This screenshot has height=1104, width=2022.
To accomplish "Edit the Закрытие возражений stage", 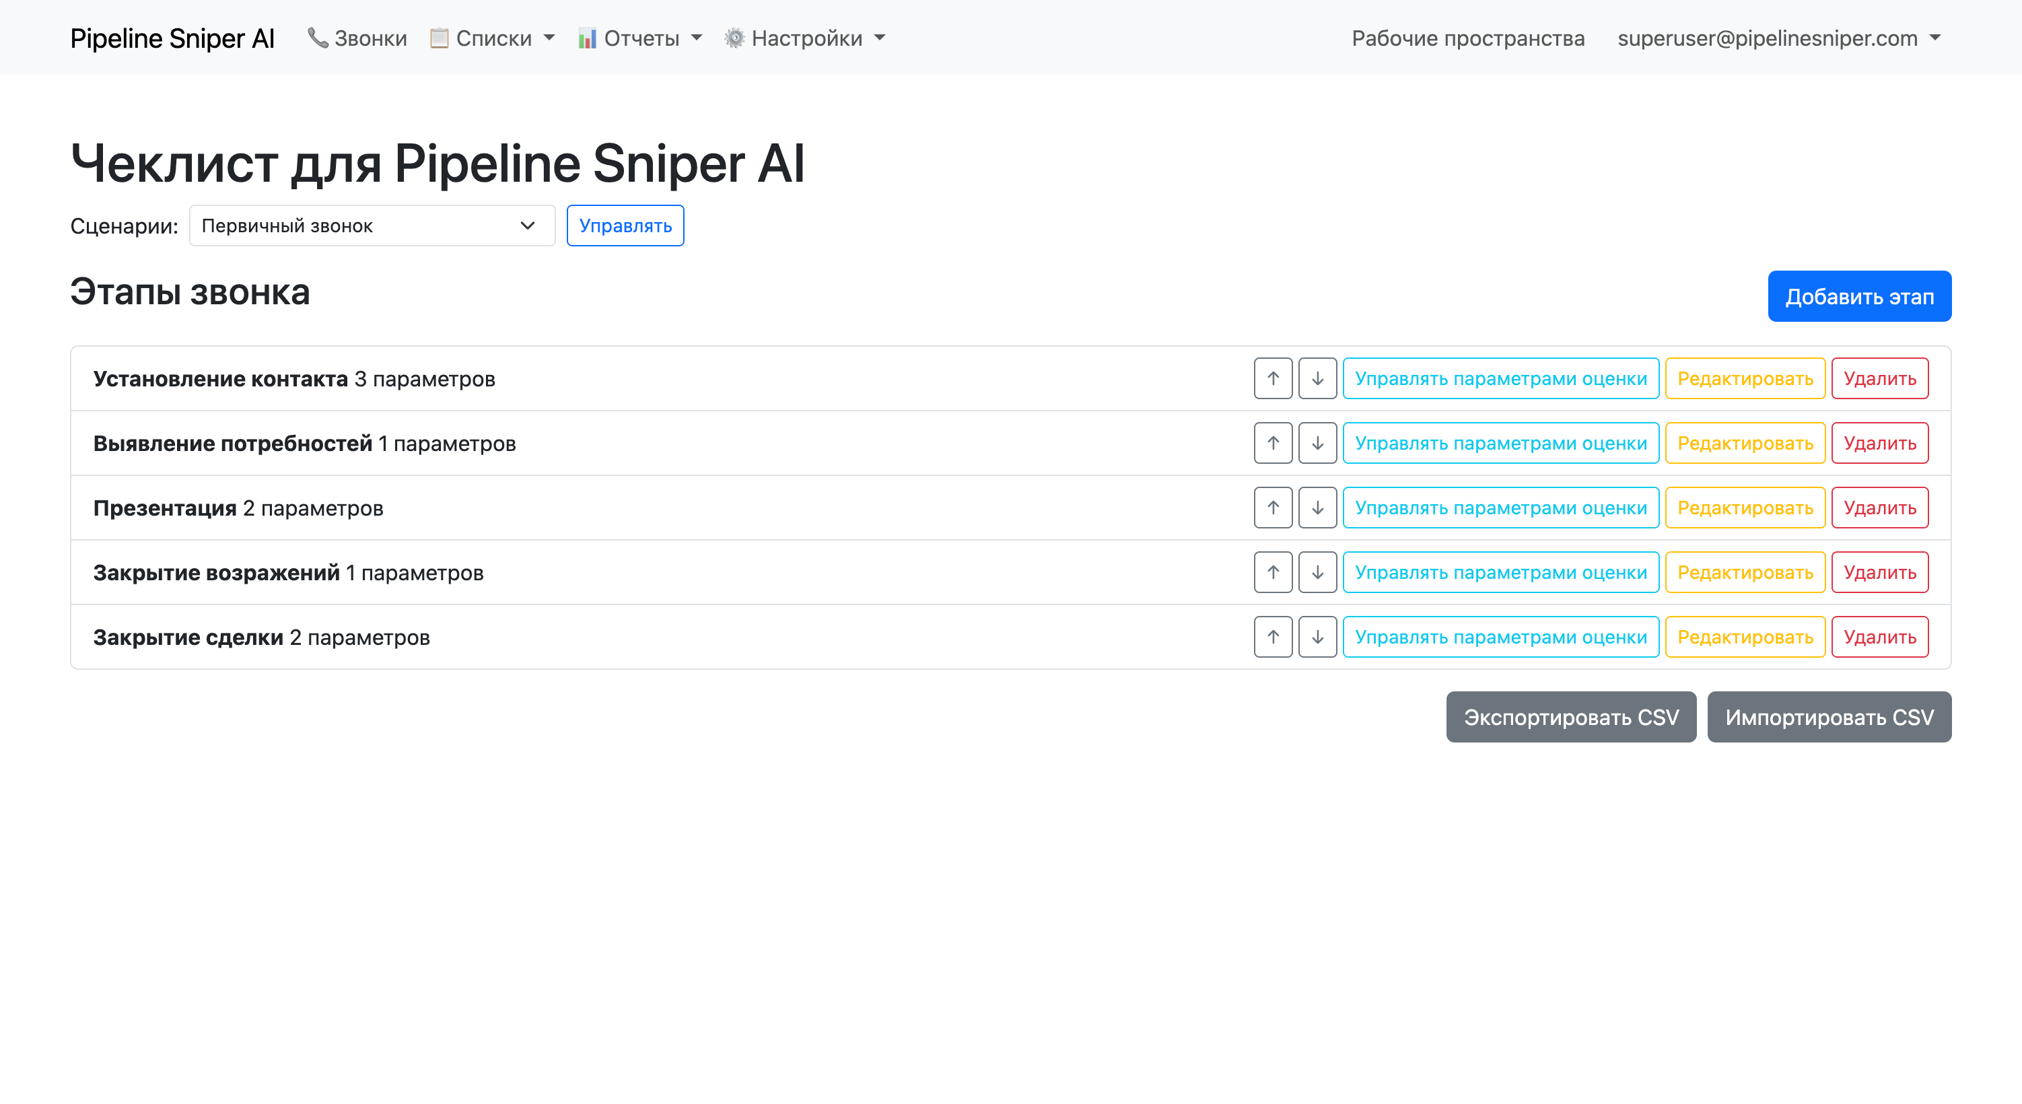I will 1744,572.
